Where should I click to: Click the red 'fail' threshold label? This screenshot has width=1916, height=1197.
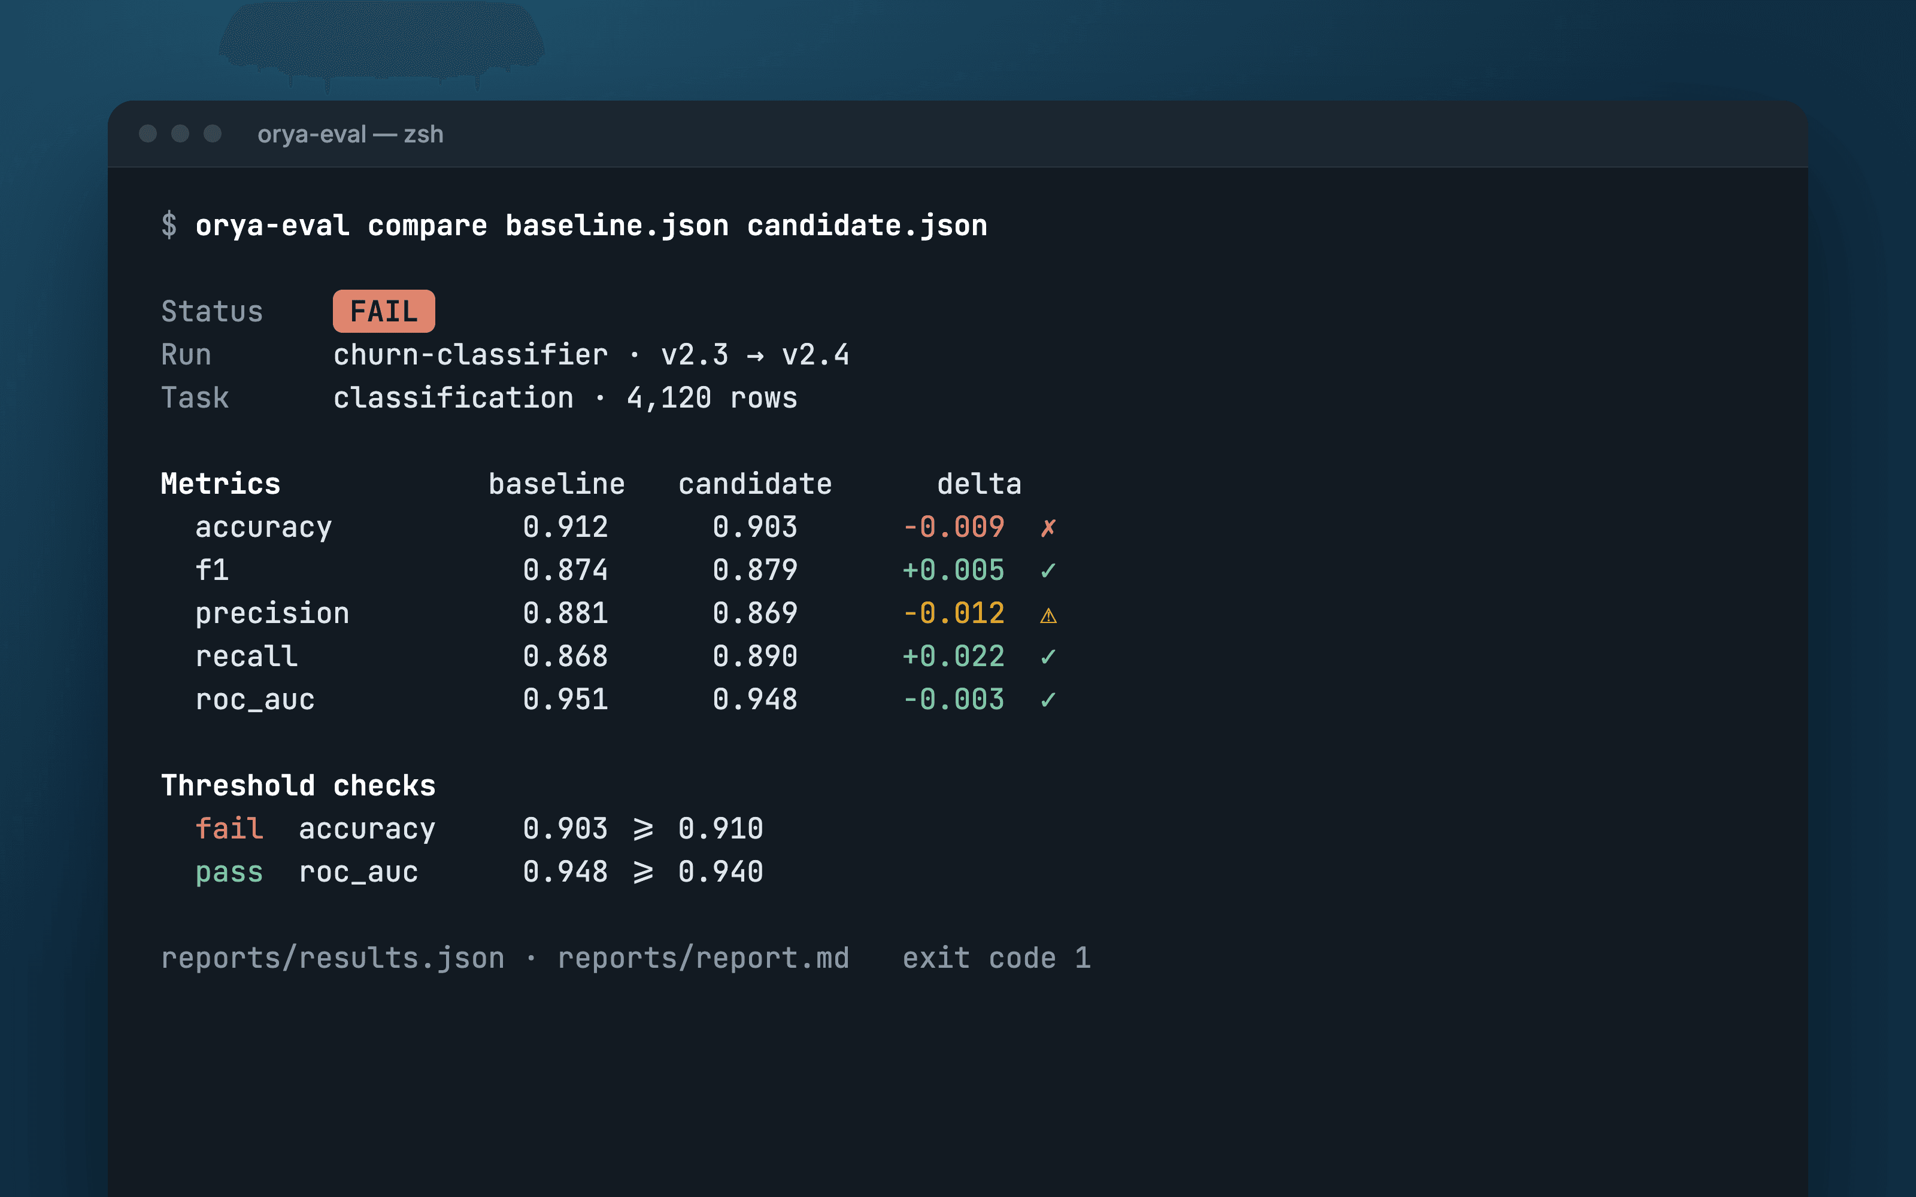(229, 829)
